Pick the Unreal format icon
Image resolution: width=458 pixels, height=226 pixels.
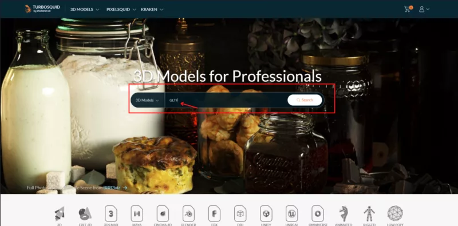click(292, 214)
